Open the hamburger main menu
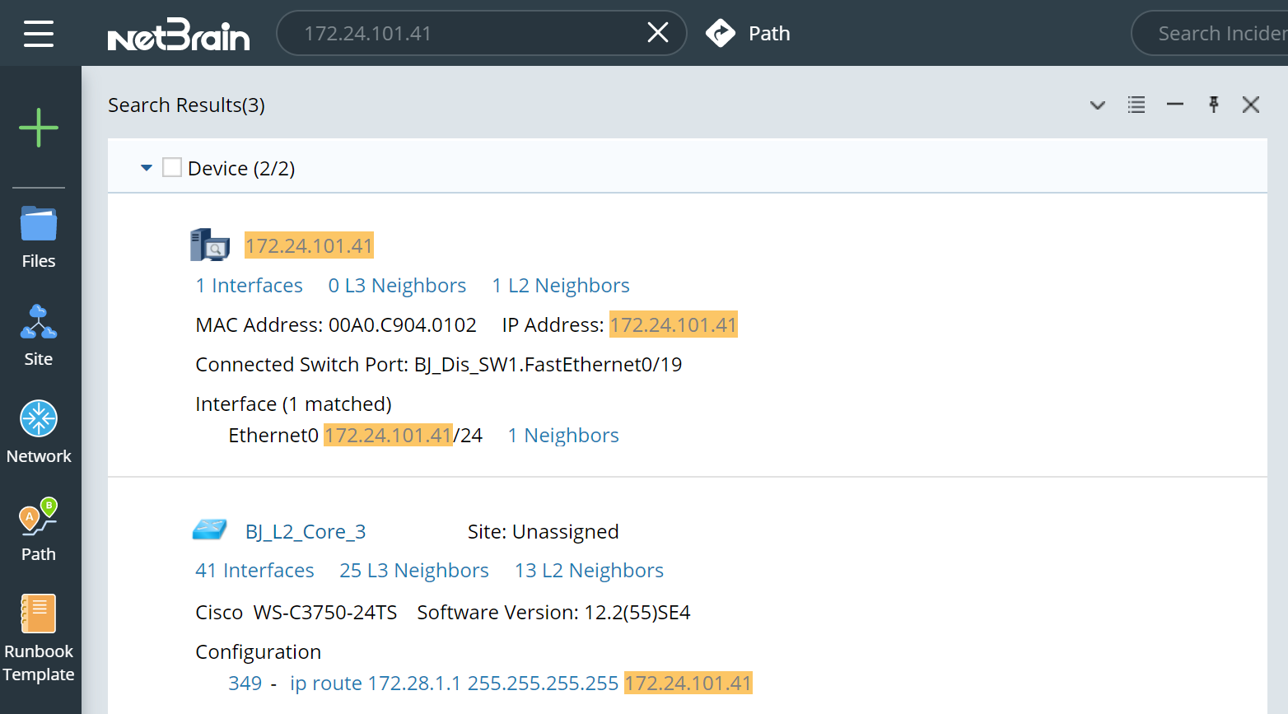Image resolution: width=1288 pixels, height=714 pixels. pos(39,34)
